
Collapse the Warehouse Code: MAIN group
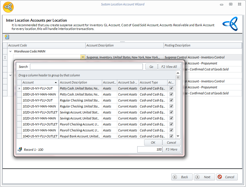coord(11,52)
